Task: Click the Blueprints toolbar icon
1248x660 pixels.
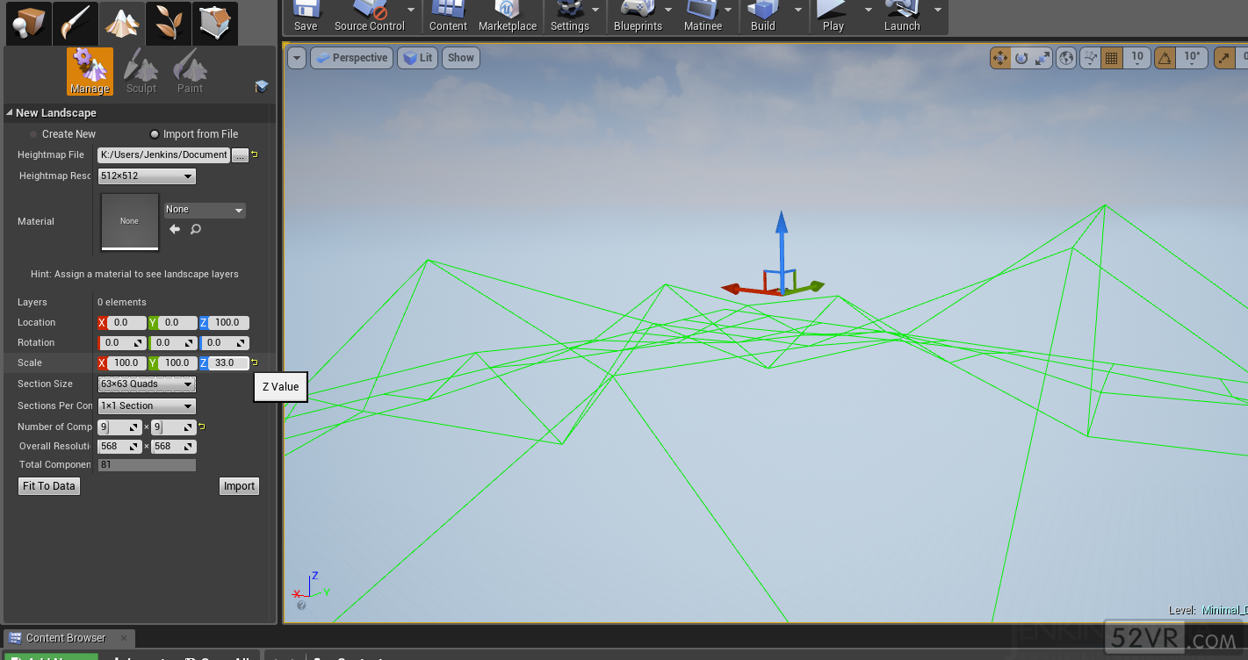Action: 638,16
